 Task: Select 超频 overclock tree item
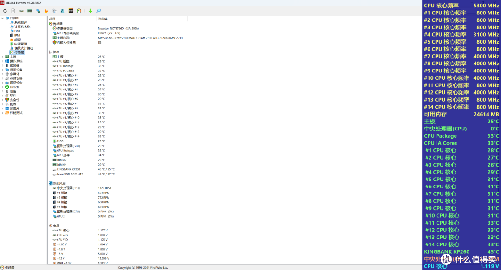(17, 39)
